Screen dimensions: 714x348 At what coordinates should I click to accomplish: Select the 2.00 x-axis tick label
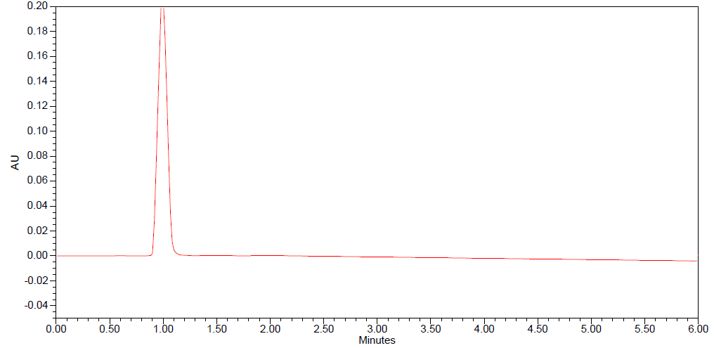[x=270, y=329]
